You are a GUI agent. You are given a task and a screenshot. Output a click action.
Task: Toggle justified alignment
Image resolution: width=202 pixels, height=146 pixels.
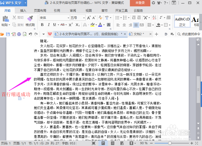tap(136, 25)
